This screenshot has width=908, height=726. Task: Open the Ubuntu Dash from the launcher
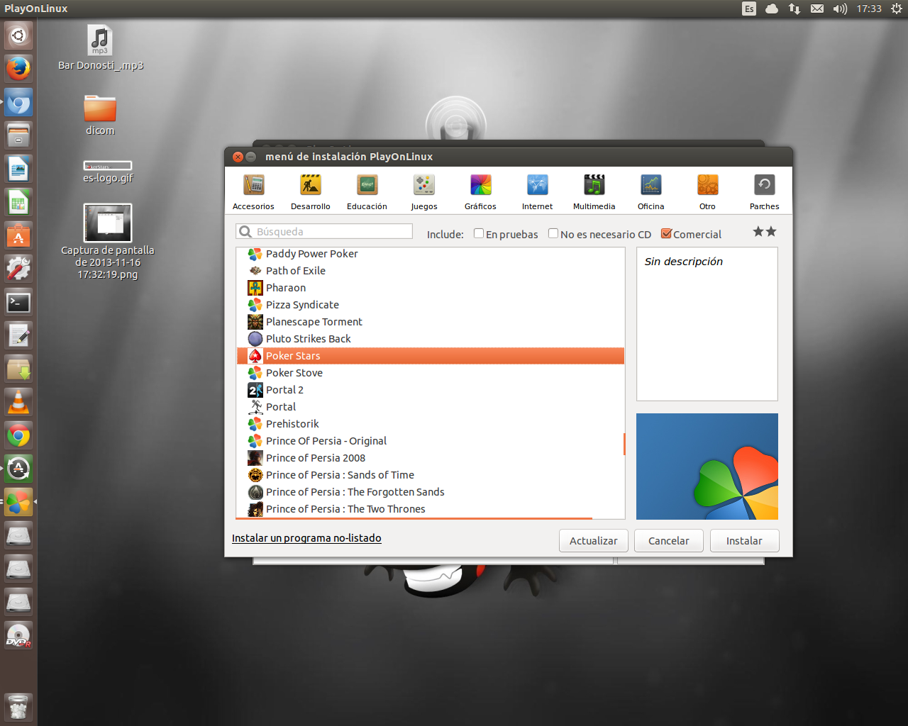pos(18,35)
